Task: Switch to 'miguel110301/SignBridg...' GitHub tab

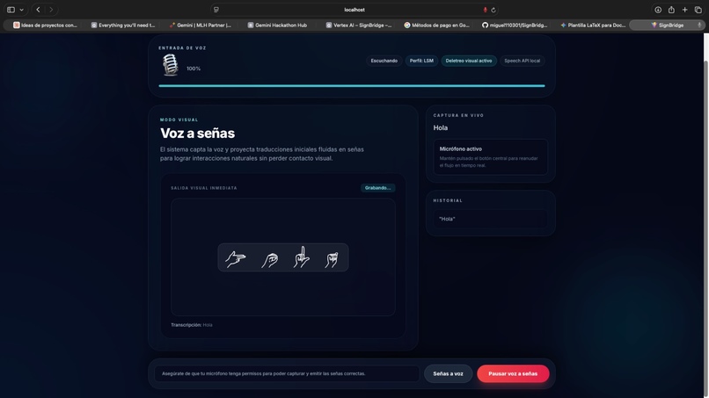Action: click(x=515, y=25)
